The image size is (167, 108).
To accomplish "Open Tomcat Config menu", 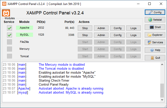I will 117,56.
